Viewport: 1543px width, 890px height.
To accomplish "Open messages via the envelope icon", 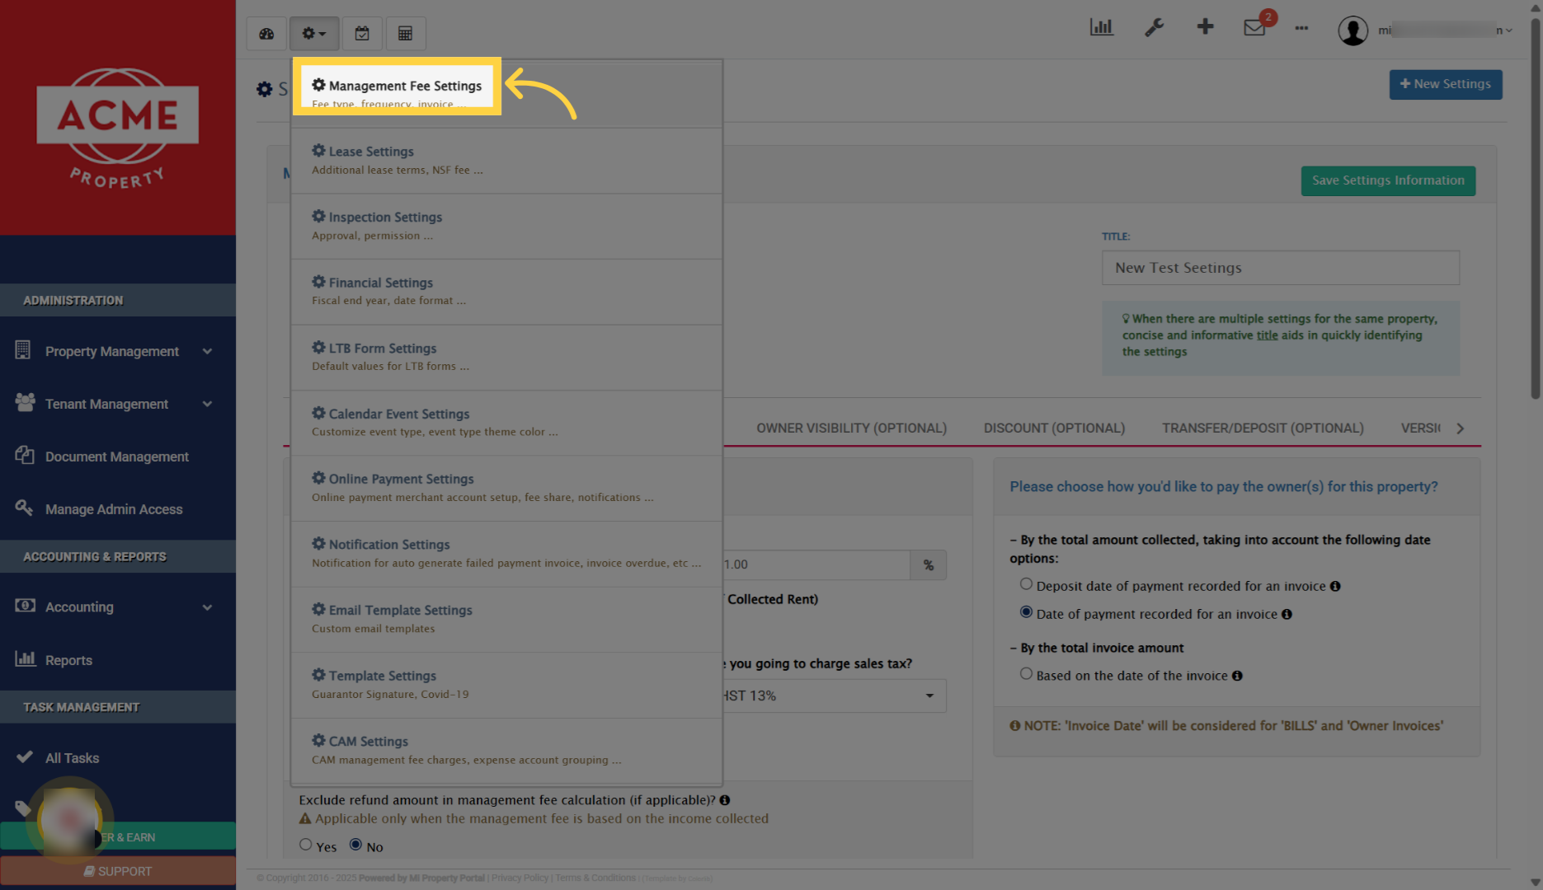I will coord(1254,26).
